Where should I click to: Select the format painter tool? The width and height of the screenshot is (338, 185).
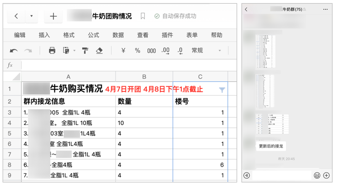point(85,51)
